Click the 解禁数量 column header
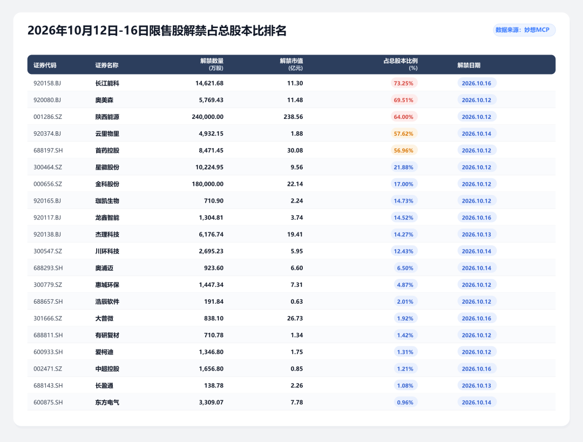Screen dimensions: 583x442 (x=212, y=64)
